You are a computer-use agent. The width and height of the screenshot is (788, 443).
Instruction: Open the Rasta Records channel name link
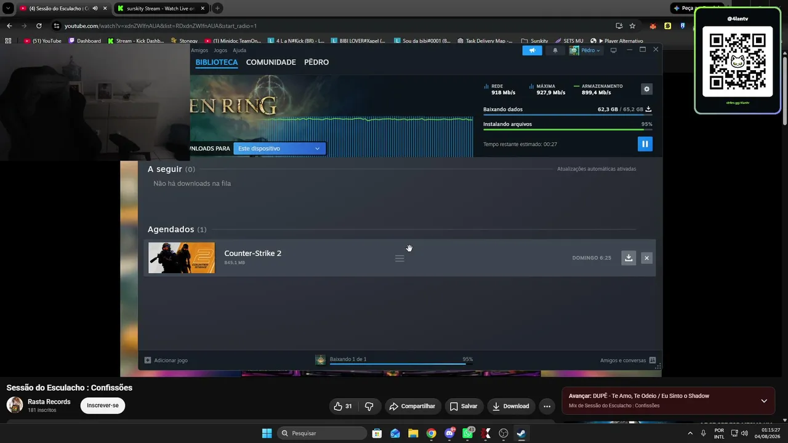tap(49, 402)
